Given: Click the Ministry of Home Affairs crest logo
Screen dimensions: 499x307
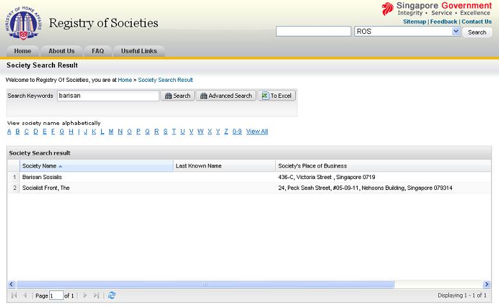Looking at the screenshot, I should [23, 23].
